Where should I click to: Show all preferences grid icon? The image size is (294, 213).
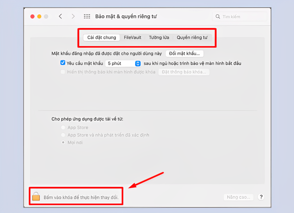[x=87, y=17]
